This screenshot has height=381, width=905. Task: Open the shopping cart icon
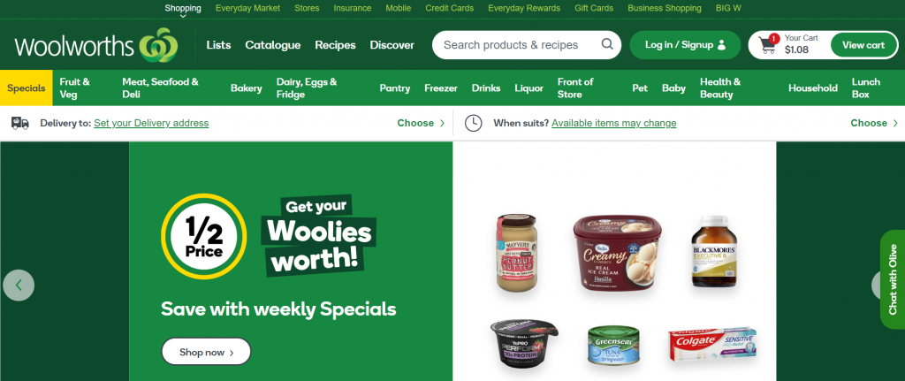click(768, 45)
